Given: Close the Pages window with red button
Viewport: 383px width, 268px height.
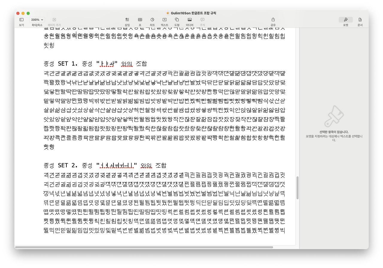Looking at the screenshot, I should pyautogui.click(x=17, y=13).
